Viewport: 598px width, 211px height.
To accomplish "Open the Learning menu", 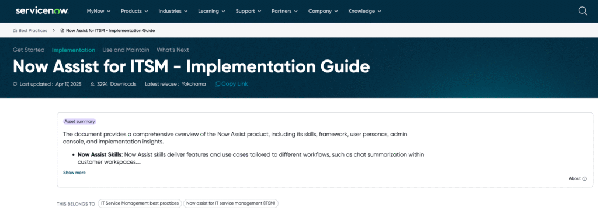I will [211, 11].
